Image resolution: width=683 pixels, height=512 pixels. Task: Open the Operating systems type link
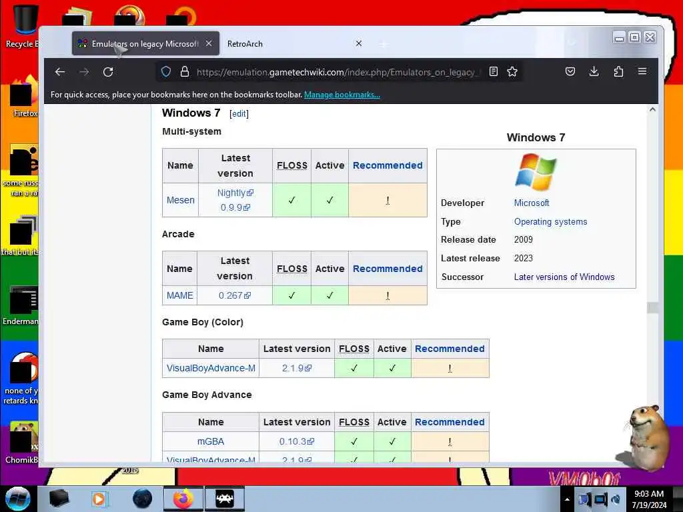550,221
